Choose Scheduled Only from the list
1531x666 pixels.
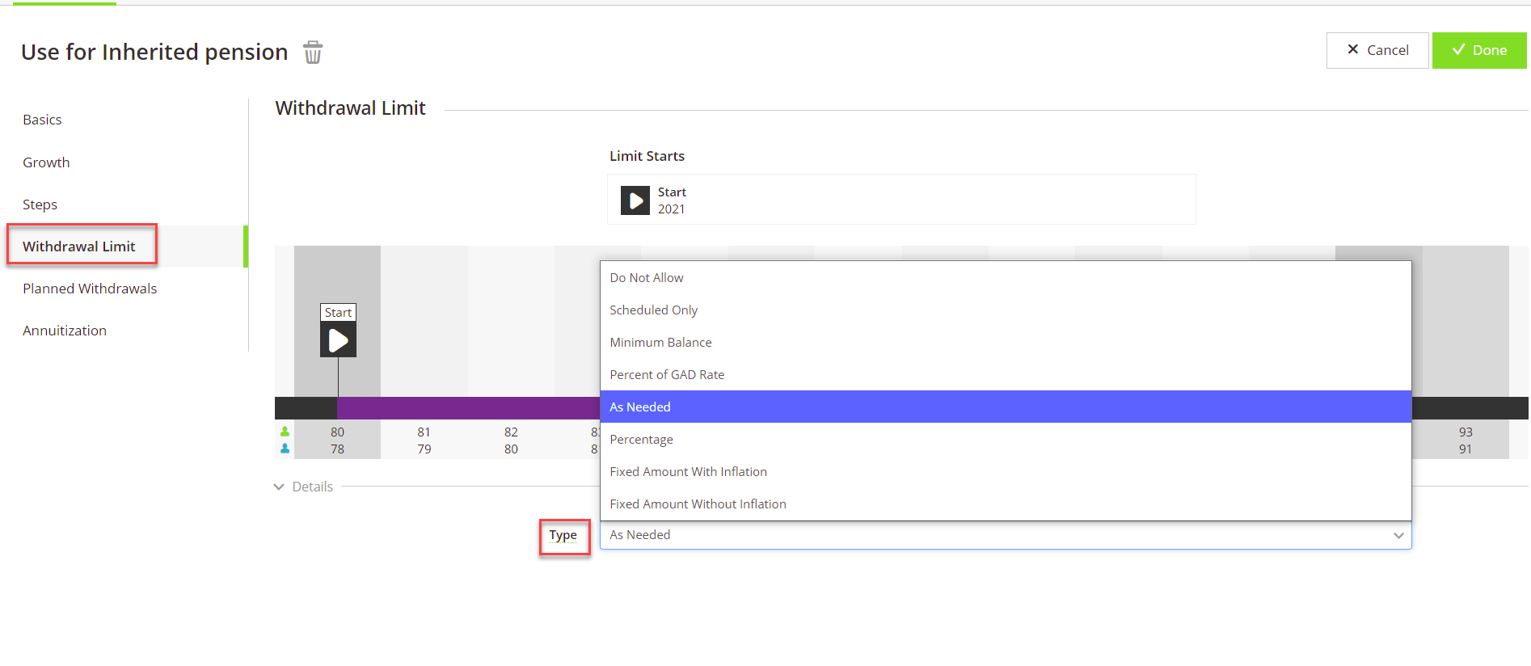click(653, 310)
